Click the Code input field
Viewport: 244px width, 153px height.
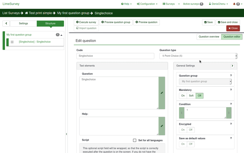coord(115,56)
